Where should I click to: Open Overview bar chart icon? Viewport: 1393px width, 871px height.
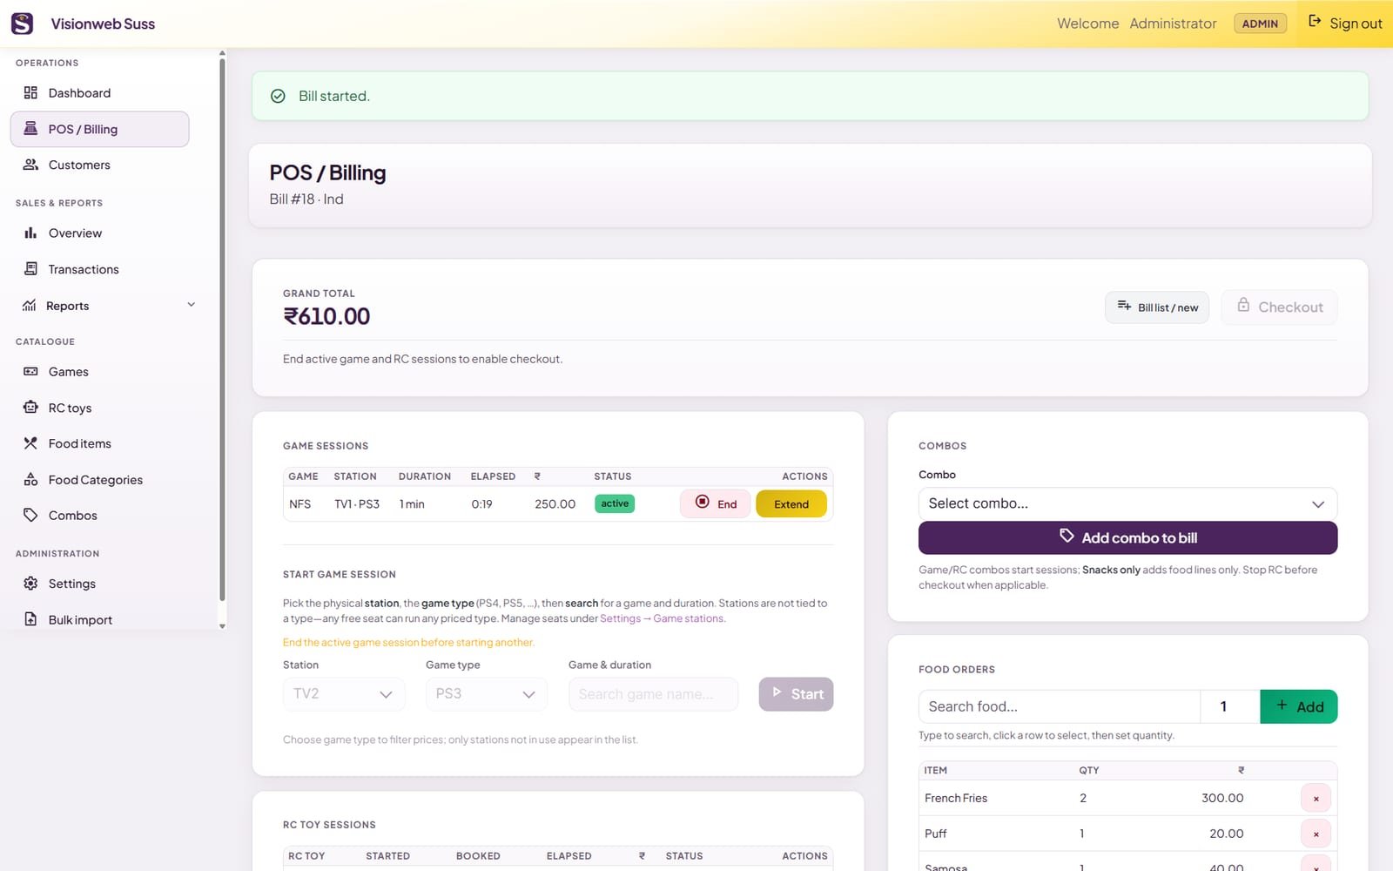coord(30,233)
